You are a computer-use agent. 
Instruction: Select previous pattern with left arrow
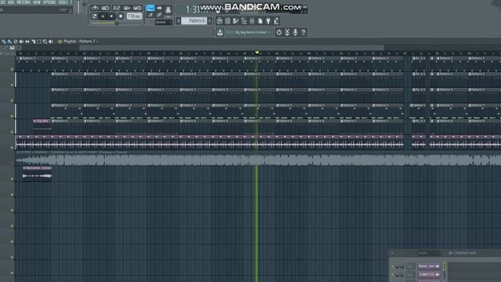tap(178, 21)
